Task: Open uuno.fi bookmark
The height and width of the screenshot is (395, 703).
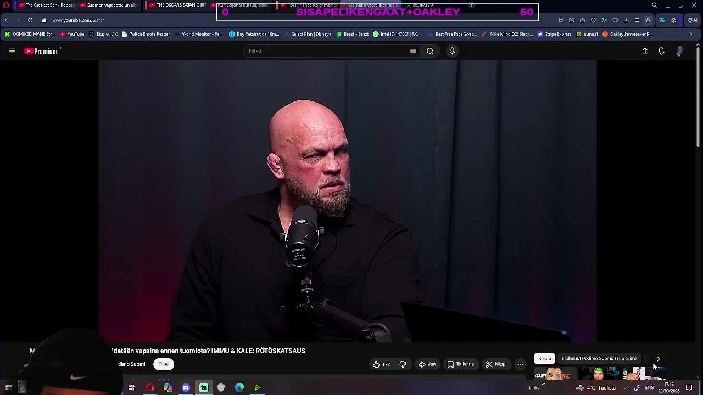Action: coord(587,34)
